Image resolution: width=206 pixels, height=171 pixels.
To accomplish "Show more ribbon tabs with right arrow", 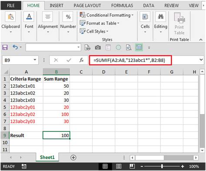I will pyautogui.click(x=203, y=6).
